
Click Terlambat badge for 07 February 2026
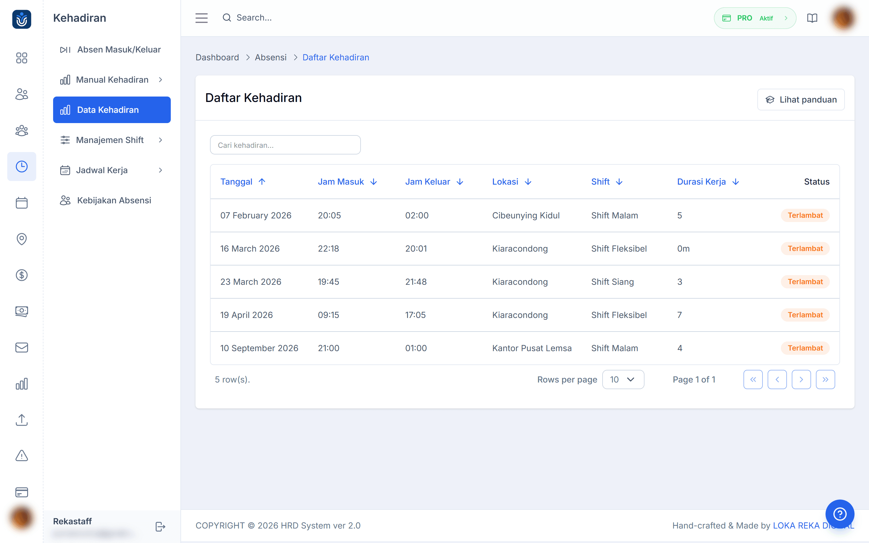click(805, 215)
